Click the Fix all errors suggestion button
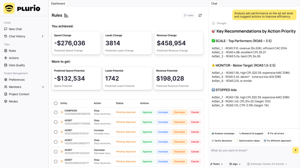The height and width of the screenshot is (168, 300). tap(275, 134)
